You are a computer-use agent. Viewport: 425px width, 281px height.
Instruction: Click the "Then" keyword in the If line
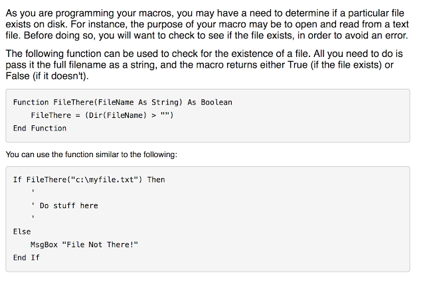point(156,180)
